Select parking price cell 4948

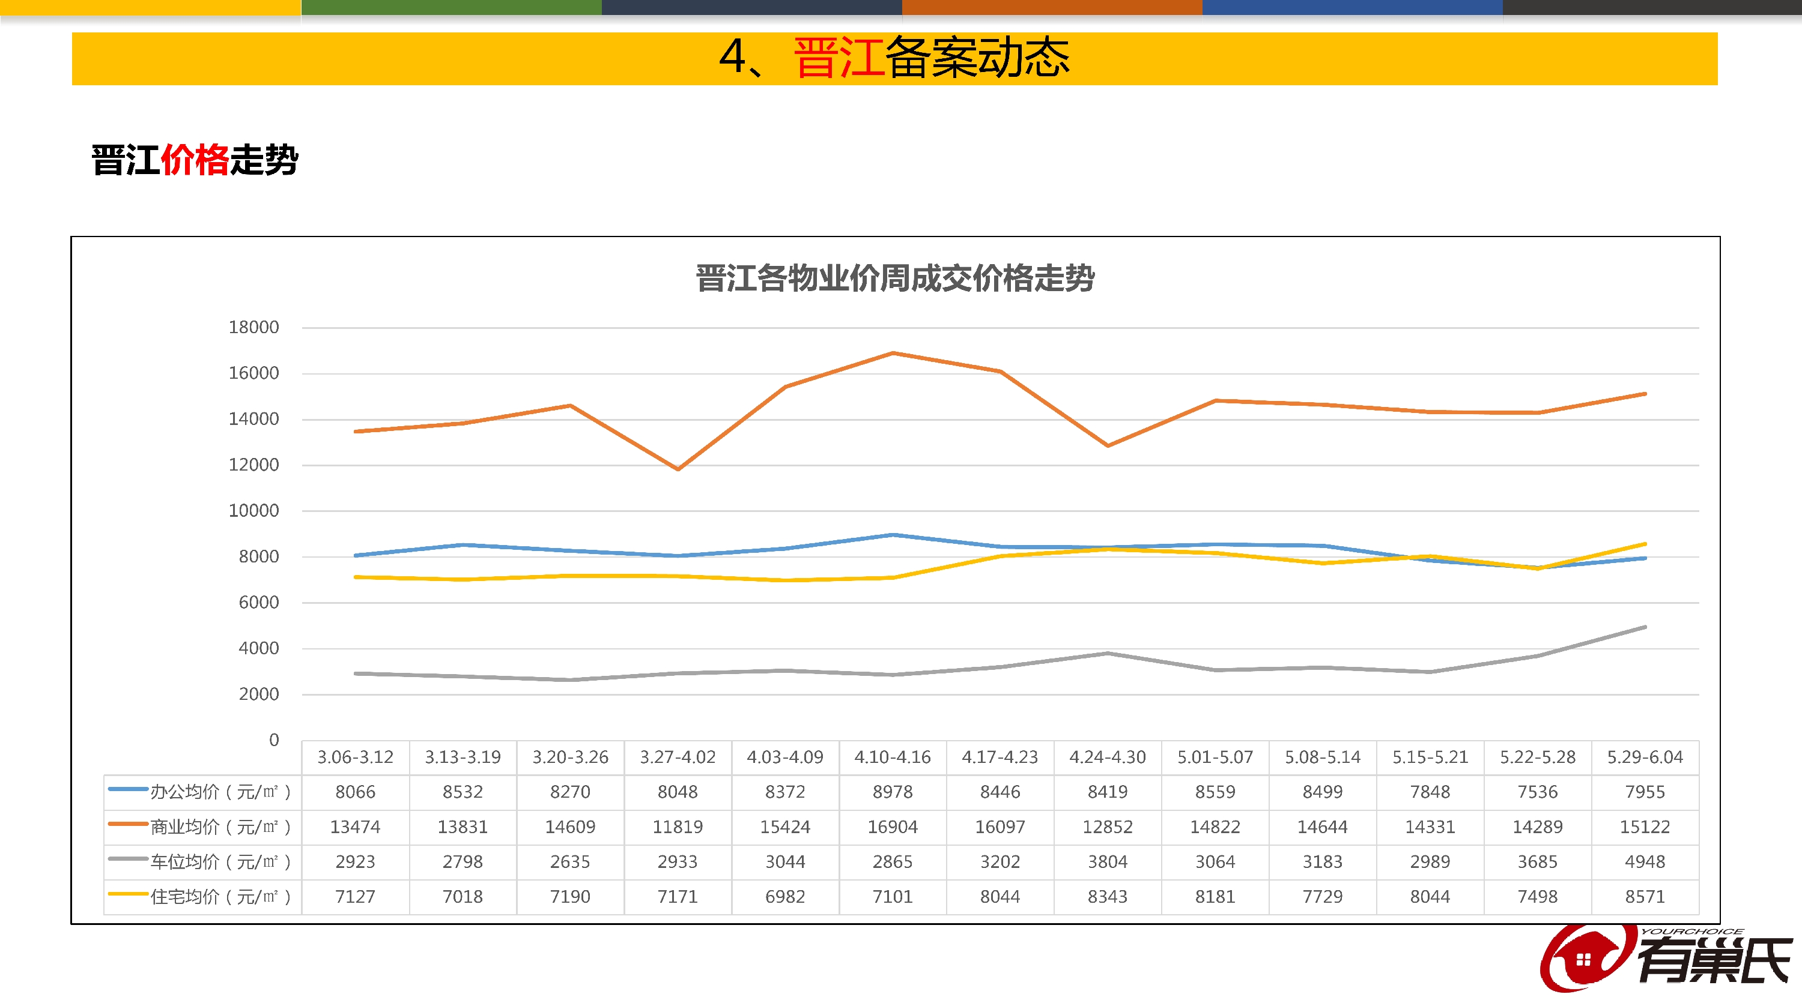(x=1645, y=861)
